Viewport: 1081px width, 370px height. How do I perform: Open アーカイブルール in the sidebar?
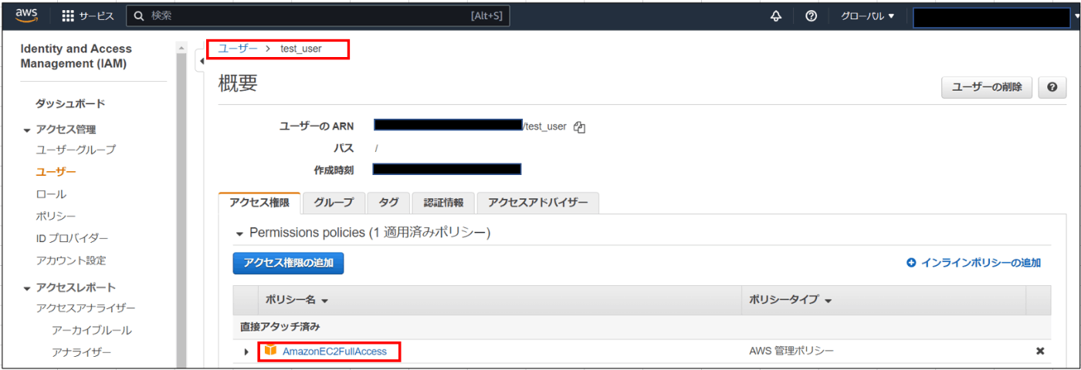pos(91,331)
